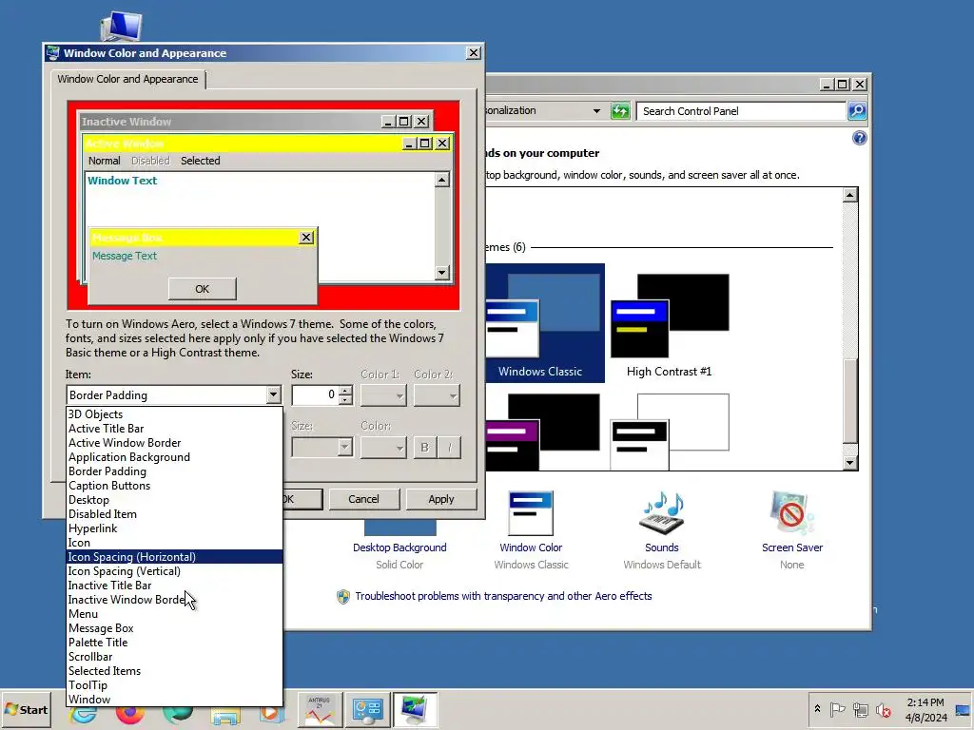The height and width of the screenshot is (730, 974).
Task: Click the themes list scroll up arrow
Action: 849,195
